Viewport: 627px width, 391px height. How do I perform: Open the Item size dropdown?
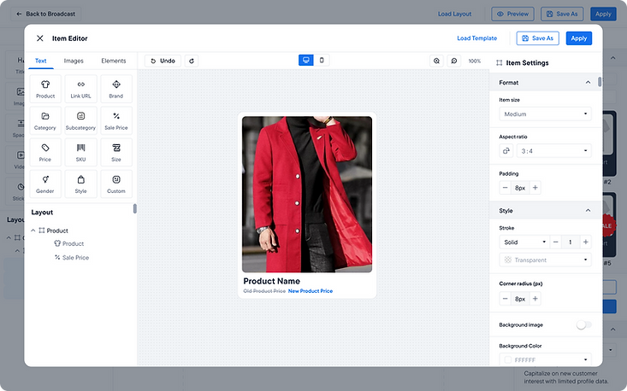pyautogui.click(x=545, y=114)
